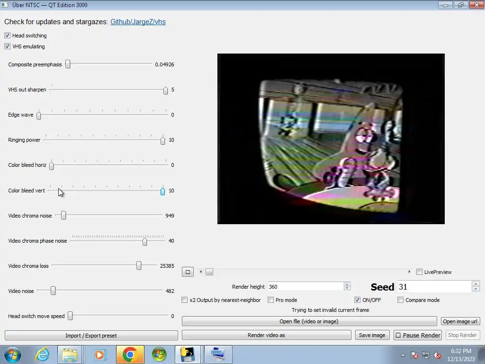Image resolution: width=485 pixels, height=364 pixels.
Task: Click the Composite preemphasis value 0.04926
Action: coord(164,64)
